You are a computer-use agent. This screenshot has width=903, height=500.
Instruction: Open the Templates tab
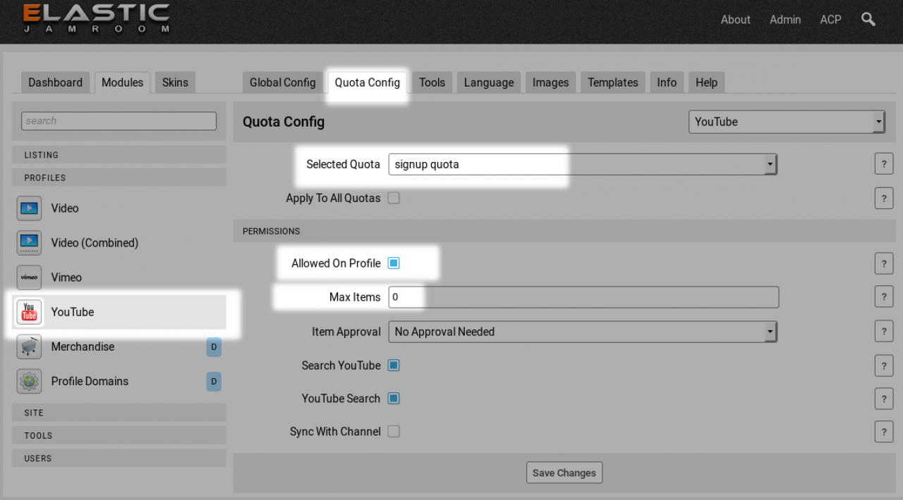coord(612,82)
